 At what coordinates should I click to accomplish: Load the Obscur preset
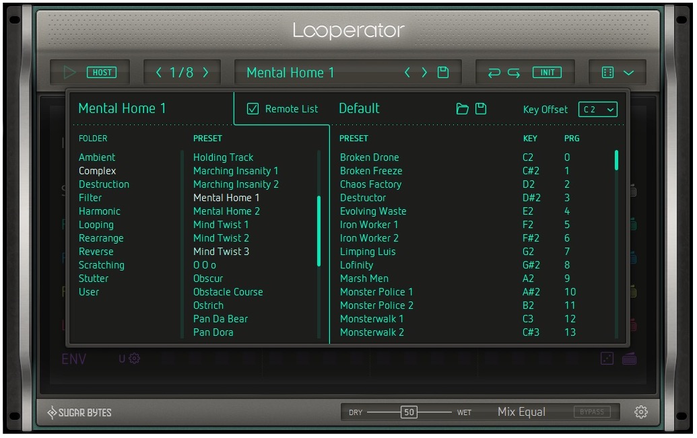[x=208, y=279]
